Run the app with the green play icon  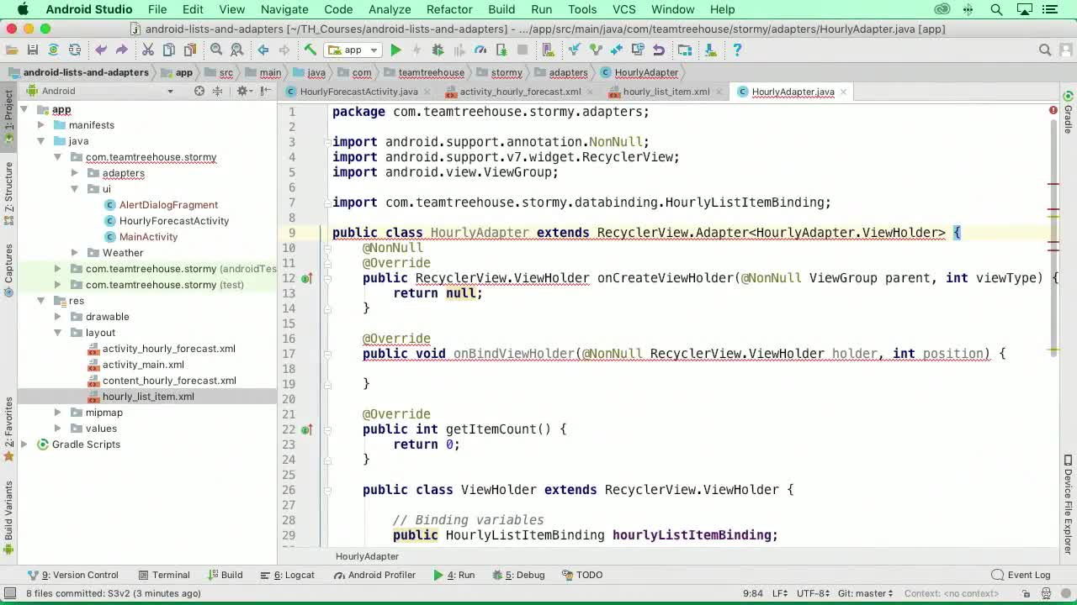(x=395, y=50)
